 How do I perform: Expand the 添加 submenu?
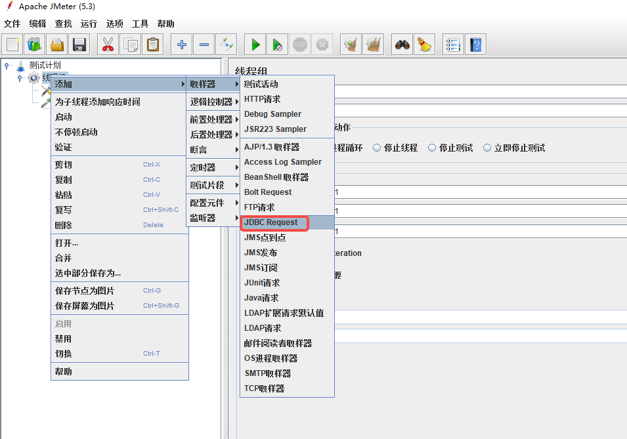tap(119, 84)
